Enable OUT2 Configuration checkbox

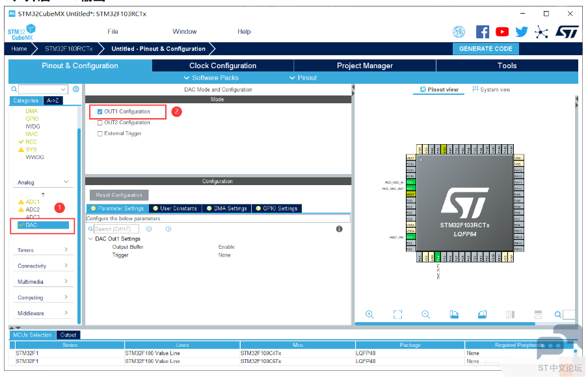100,123
